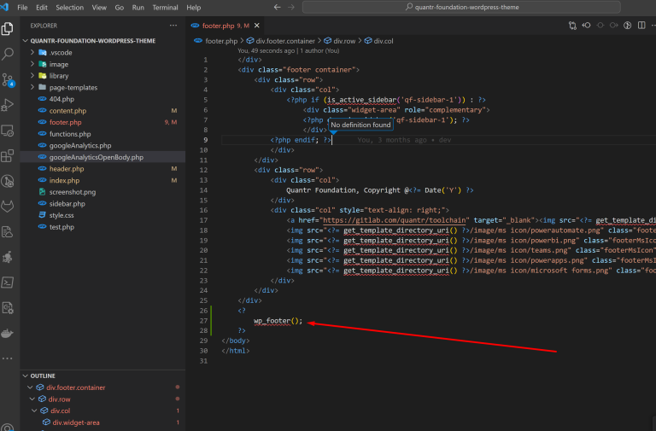Open Explorer panel more actions ellipsis
Image resolution: width=656 pixels, height=431 pixels.
[x=173, y=26]
